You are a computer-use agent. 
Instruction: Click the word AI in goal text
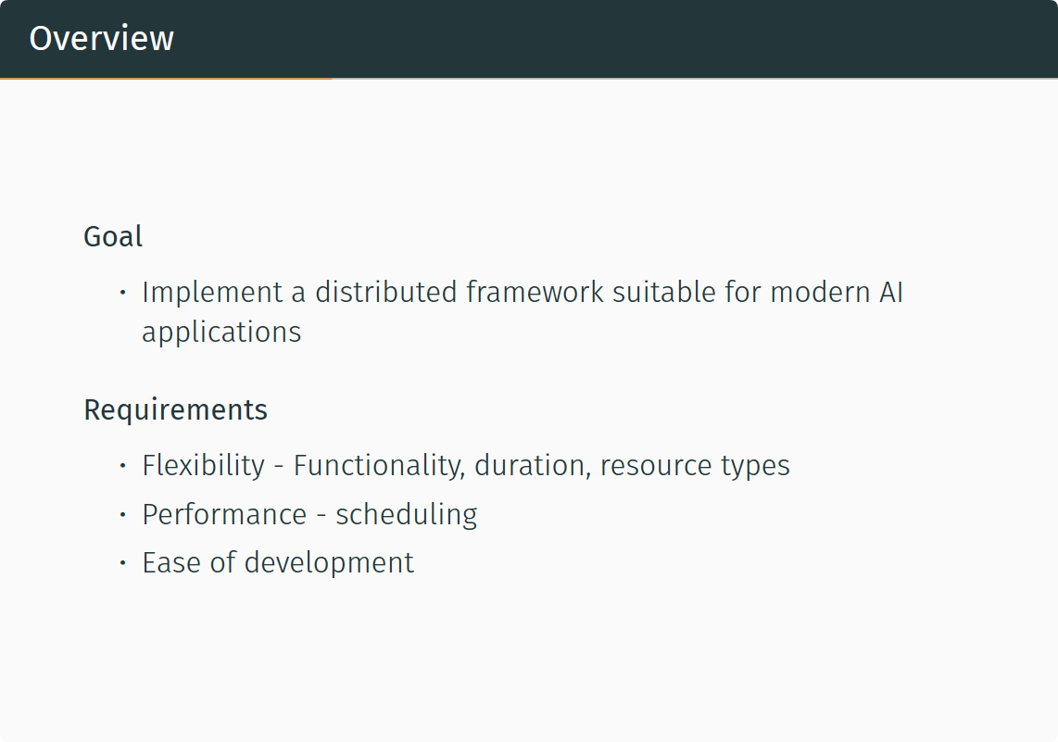coord(889,293)
